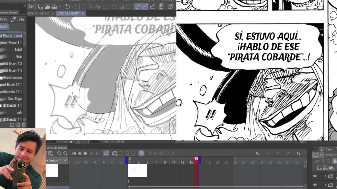The image size is (337, 189).
Task: Open Clip Studio launcher icon in toolbar
Action: tap(31, 6)
